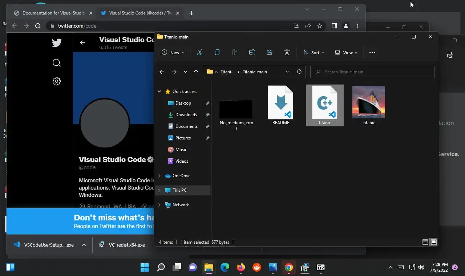This screenshot has width=465, height=276.
Task: Open the New dropdown in Explorer
Action: (173, 52)
